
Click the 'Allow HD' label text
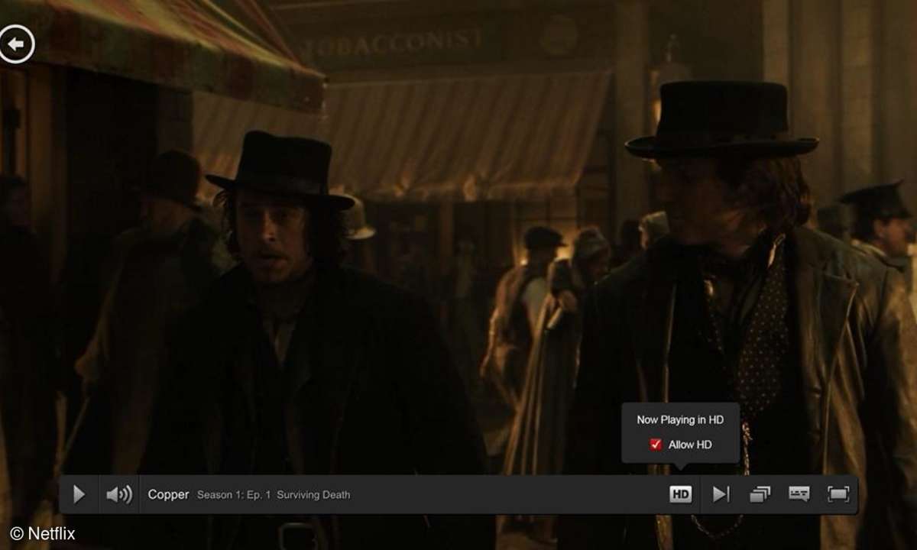[x=690, y=445]
